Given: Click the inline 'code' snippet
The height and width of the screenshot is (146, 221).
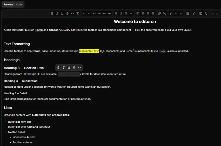Looking at the screenshot, I should tap(162, 51).
